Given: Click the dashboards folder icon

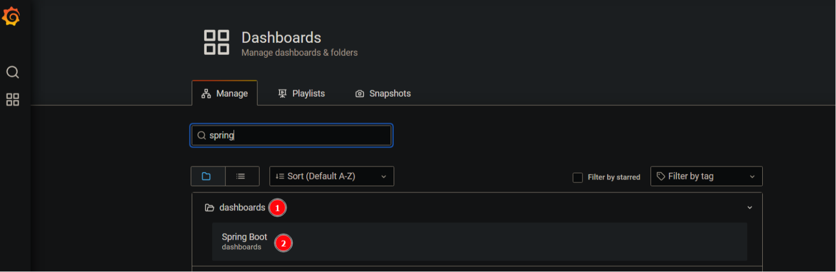Looking at the screenshot, I should pos(210,208).
